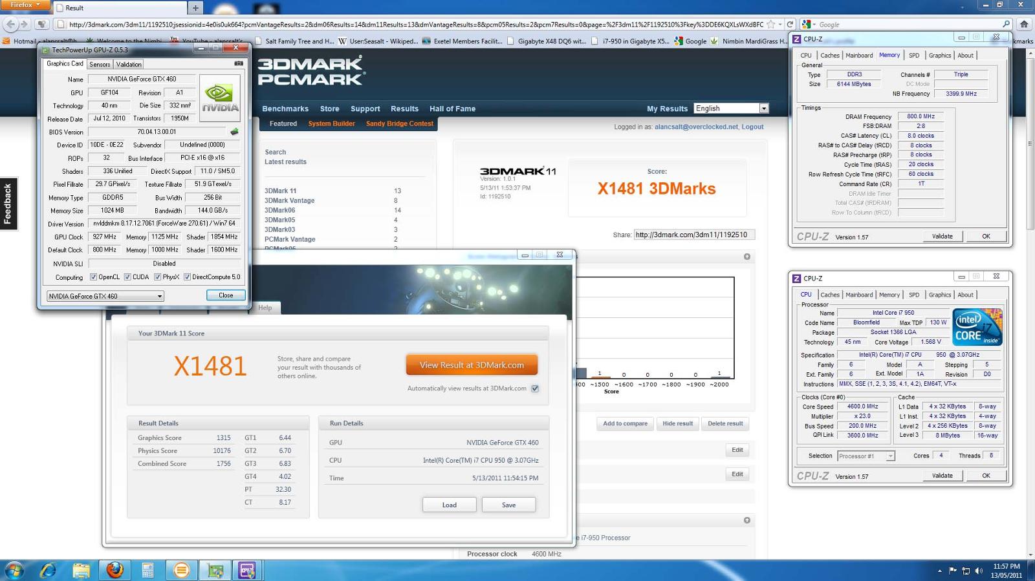Screen dimensions: 1035x581
Task: Click the GPU-Z camera screenshot icon
Action: [x=239, y=63]
